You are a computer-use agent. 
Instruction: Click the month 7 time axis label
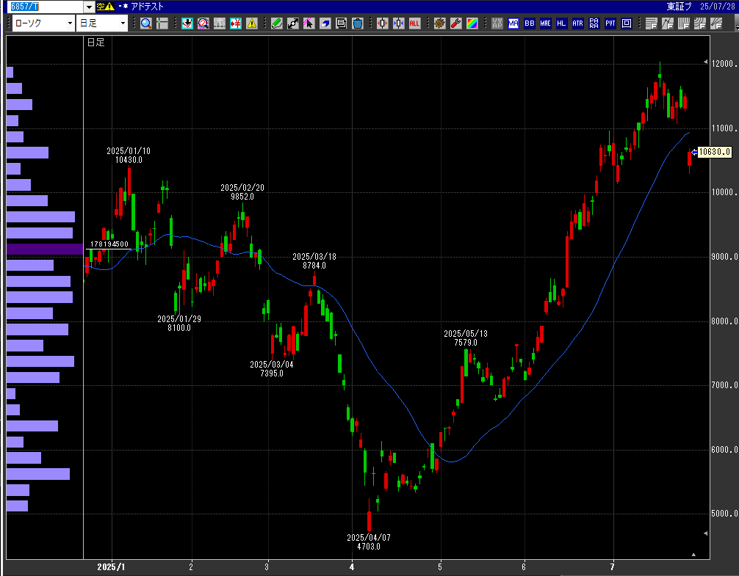click(x=613, y=566)
